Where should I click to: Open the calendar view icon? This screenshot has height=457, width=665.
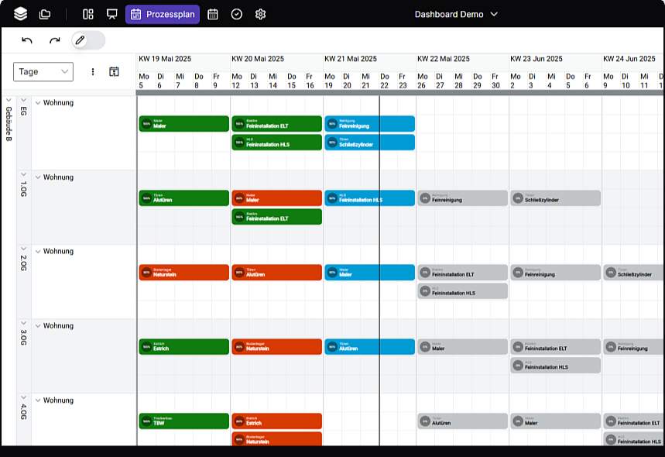[213, 14]
